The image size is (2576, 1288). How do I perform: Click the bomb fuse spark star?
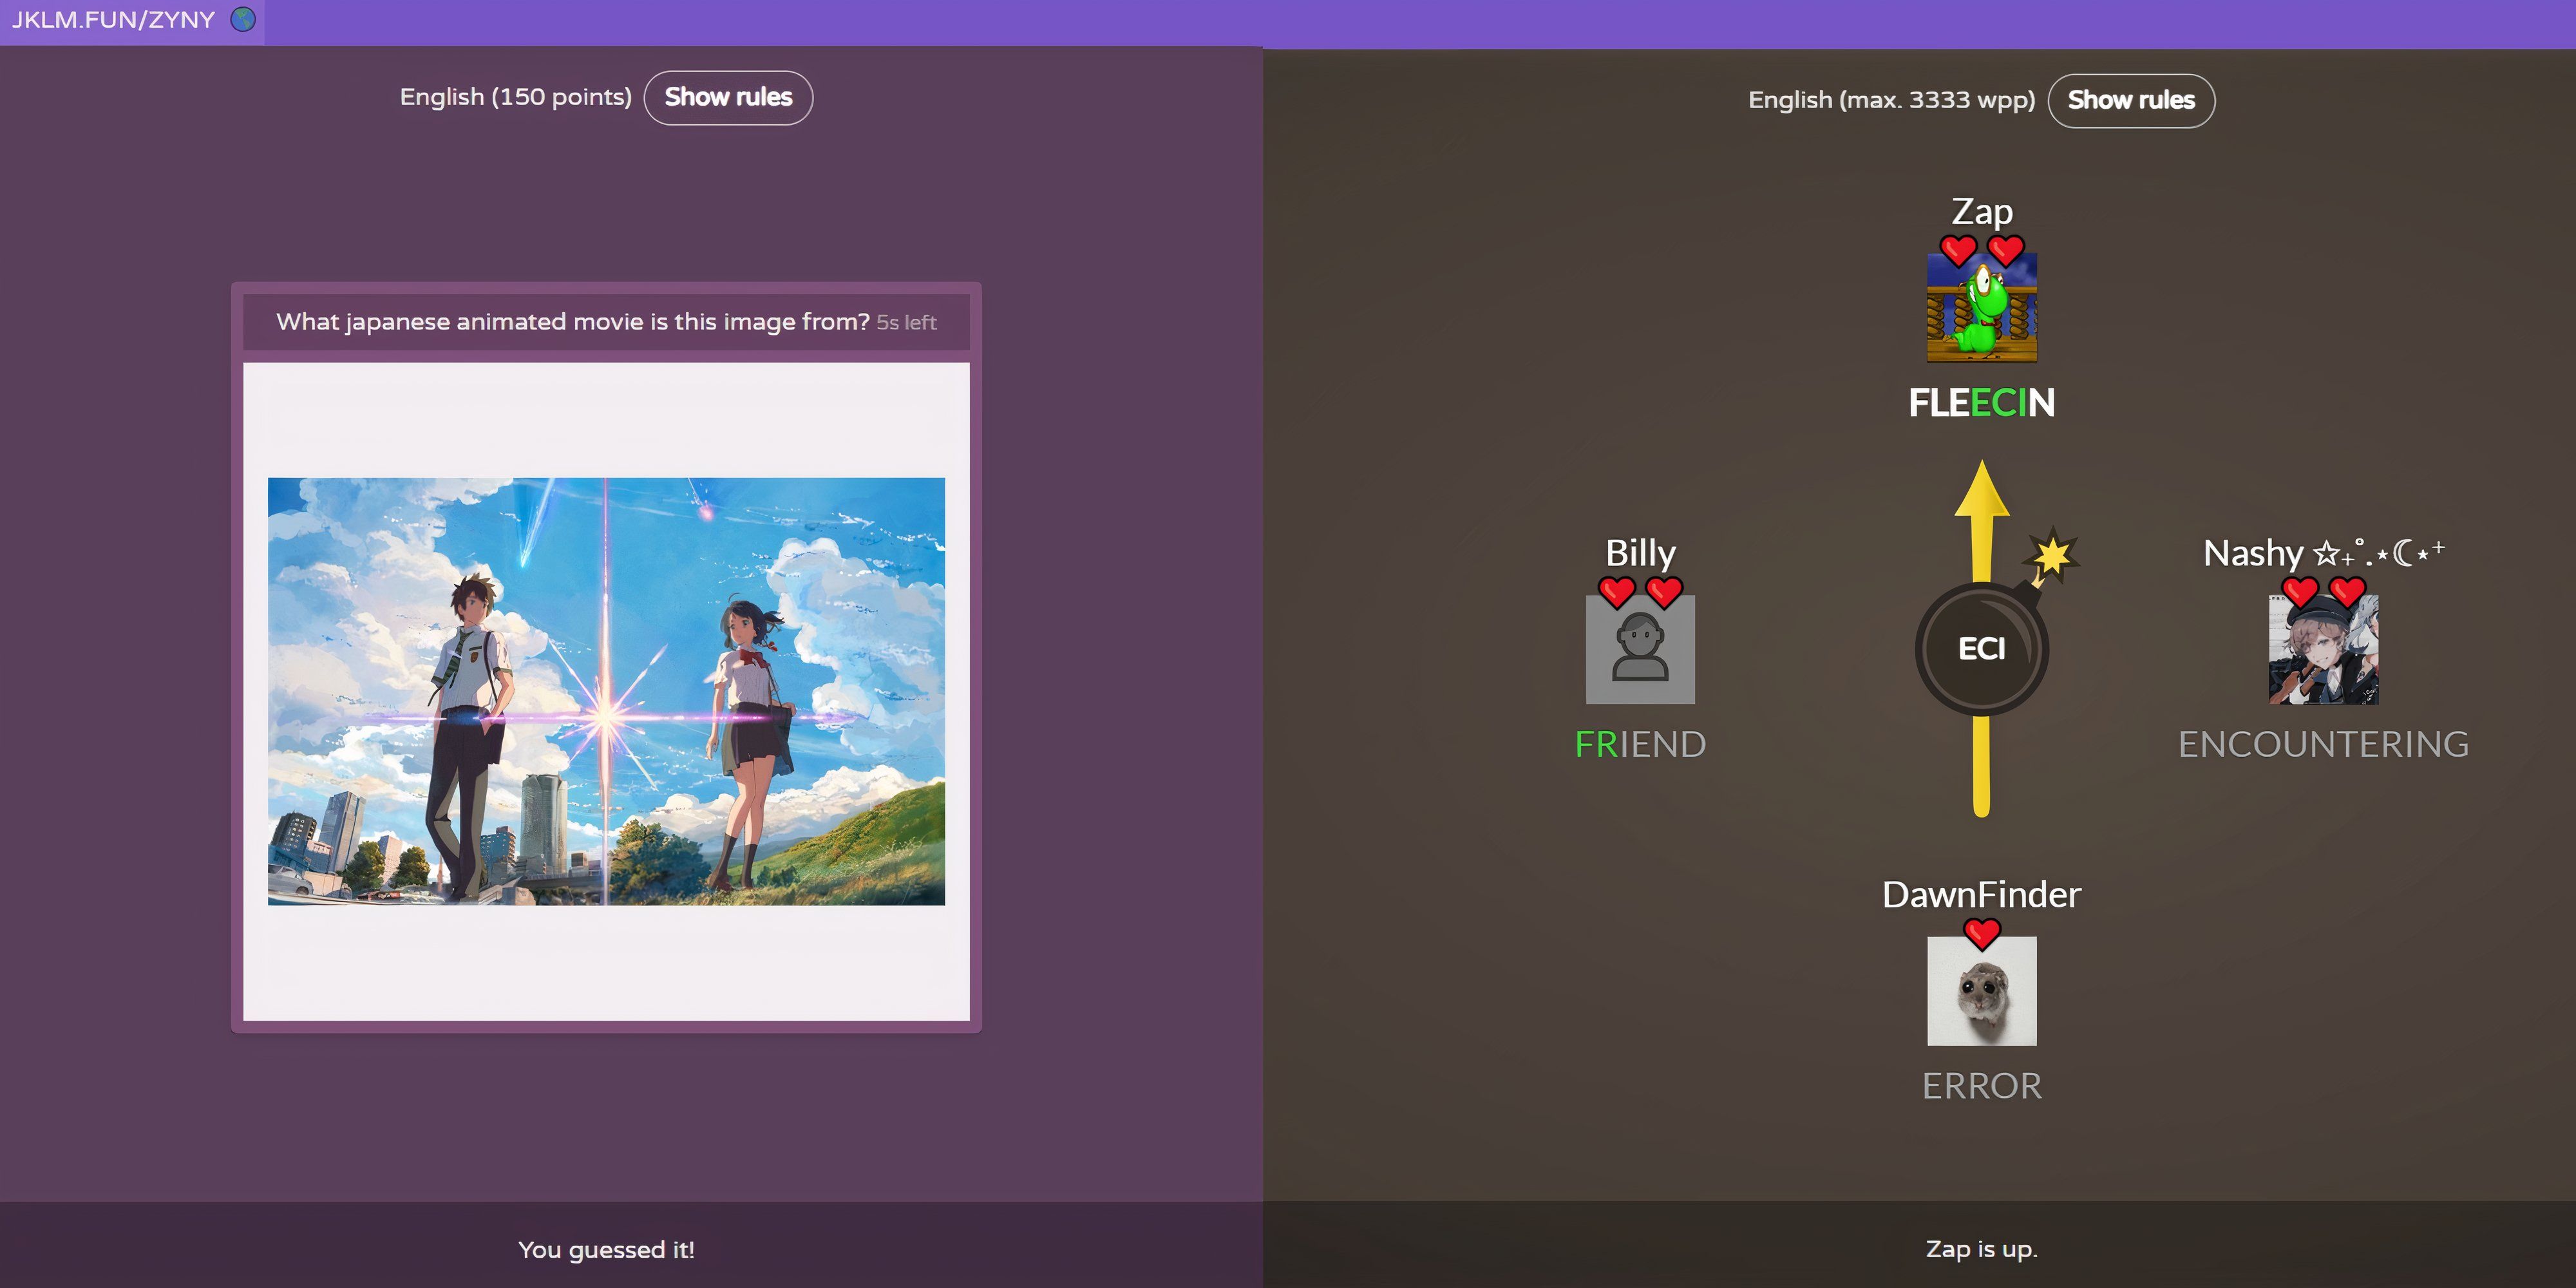pos(2053,554)
